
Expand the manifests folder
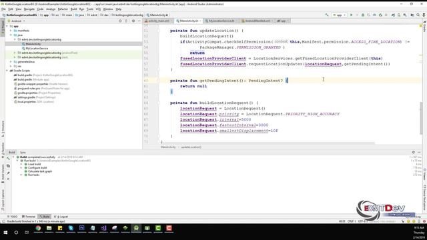11,31
